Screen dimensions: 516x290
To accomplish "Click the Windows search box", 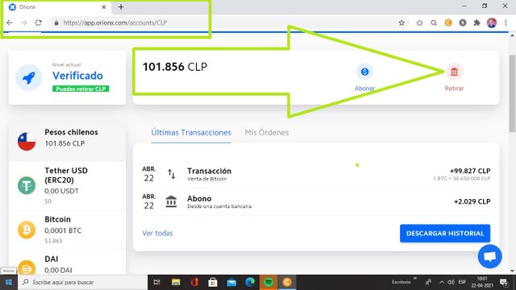I will (82, 282).
